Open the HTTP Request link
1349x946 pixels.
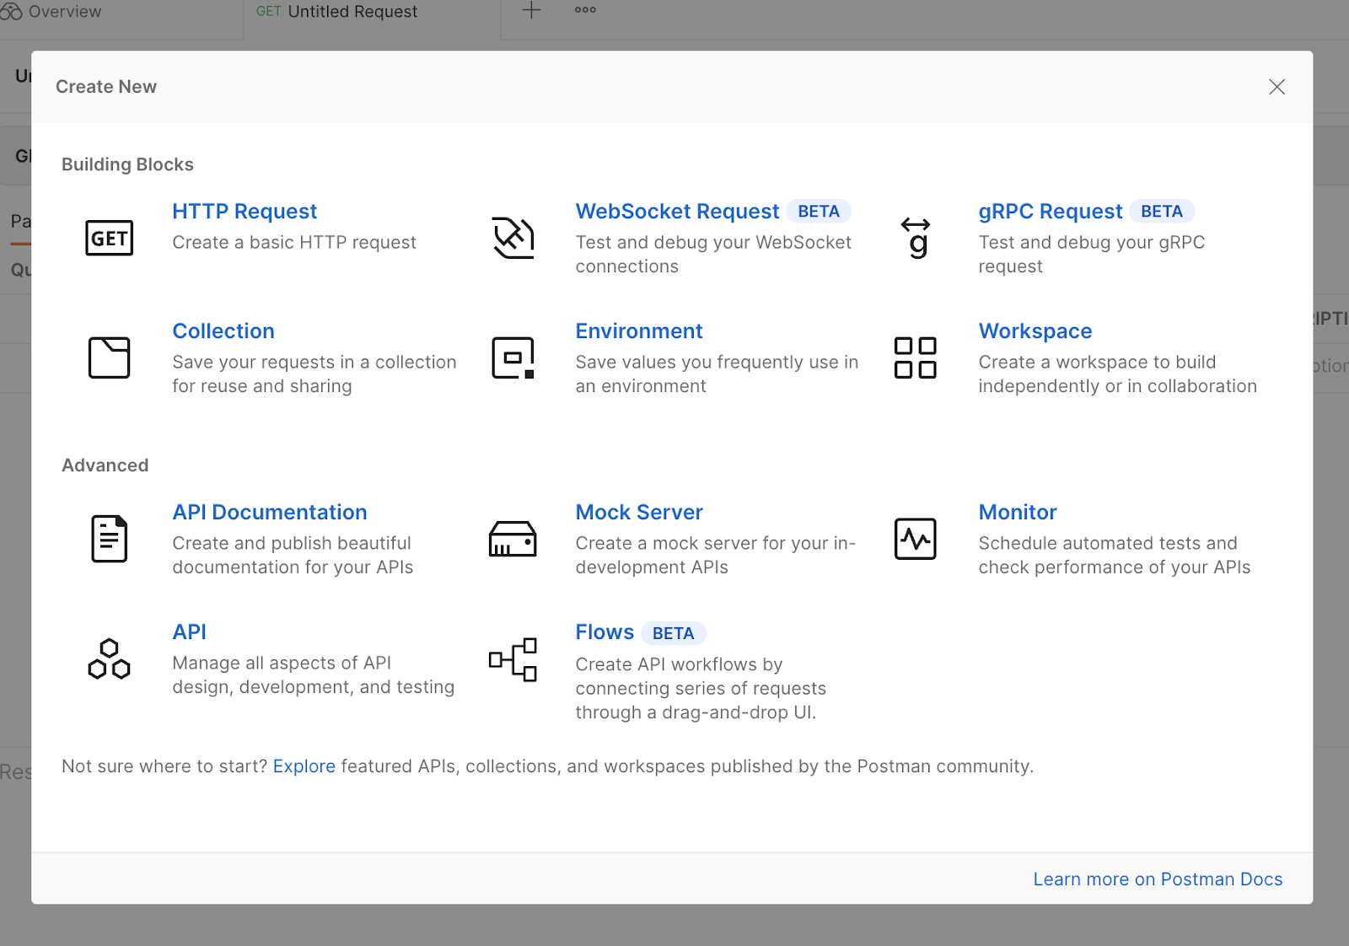(245, 211)
